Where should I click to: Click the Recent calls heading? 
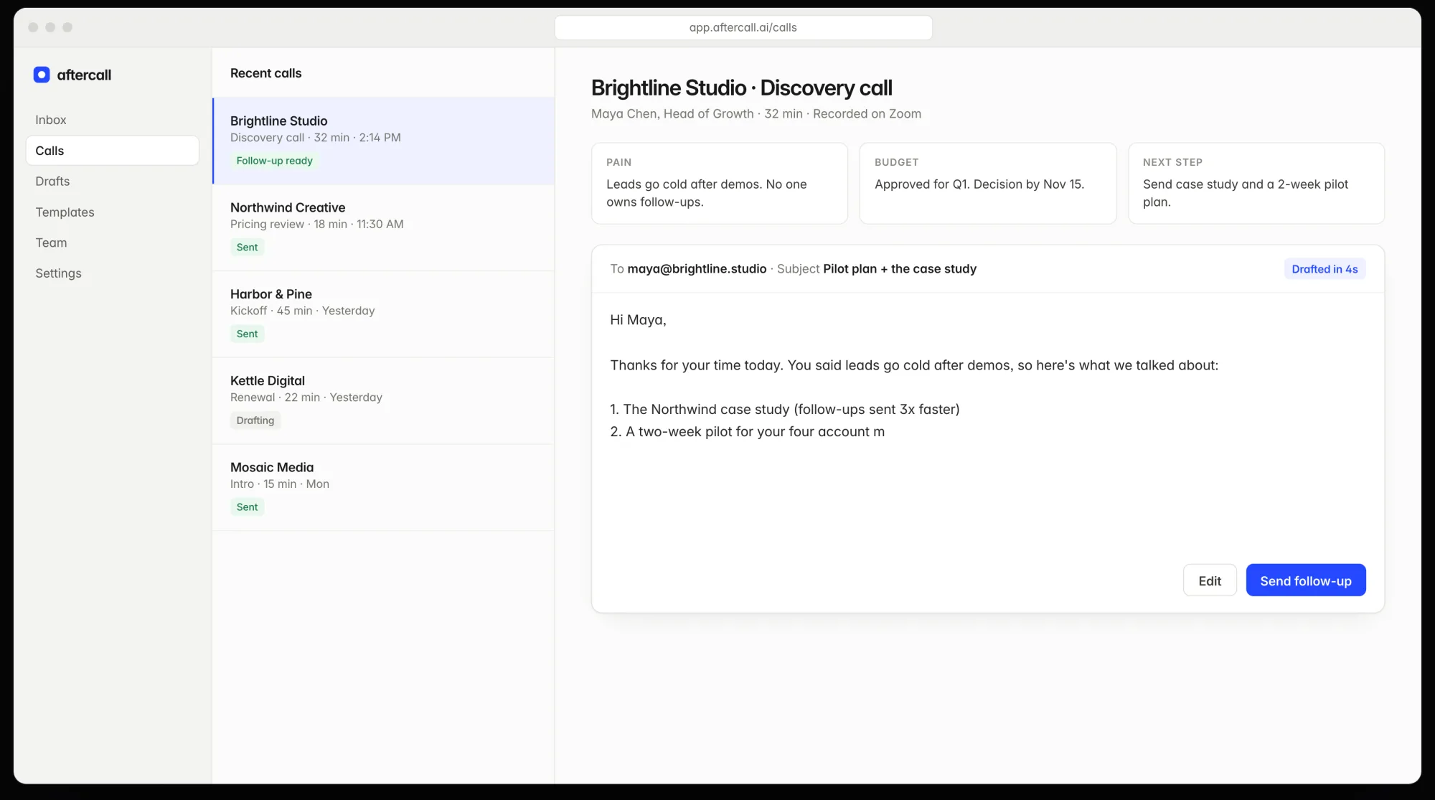pyautogui.click(x=266, y=73)
